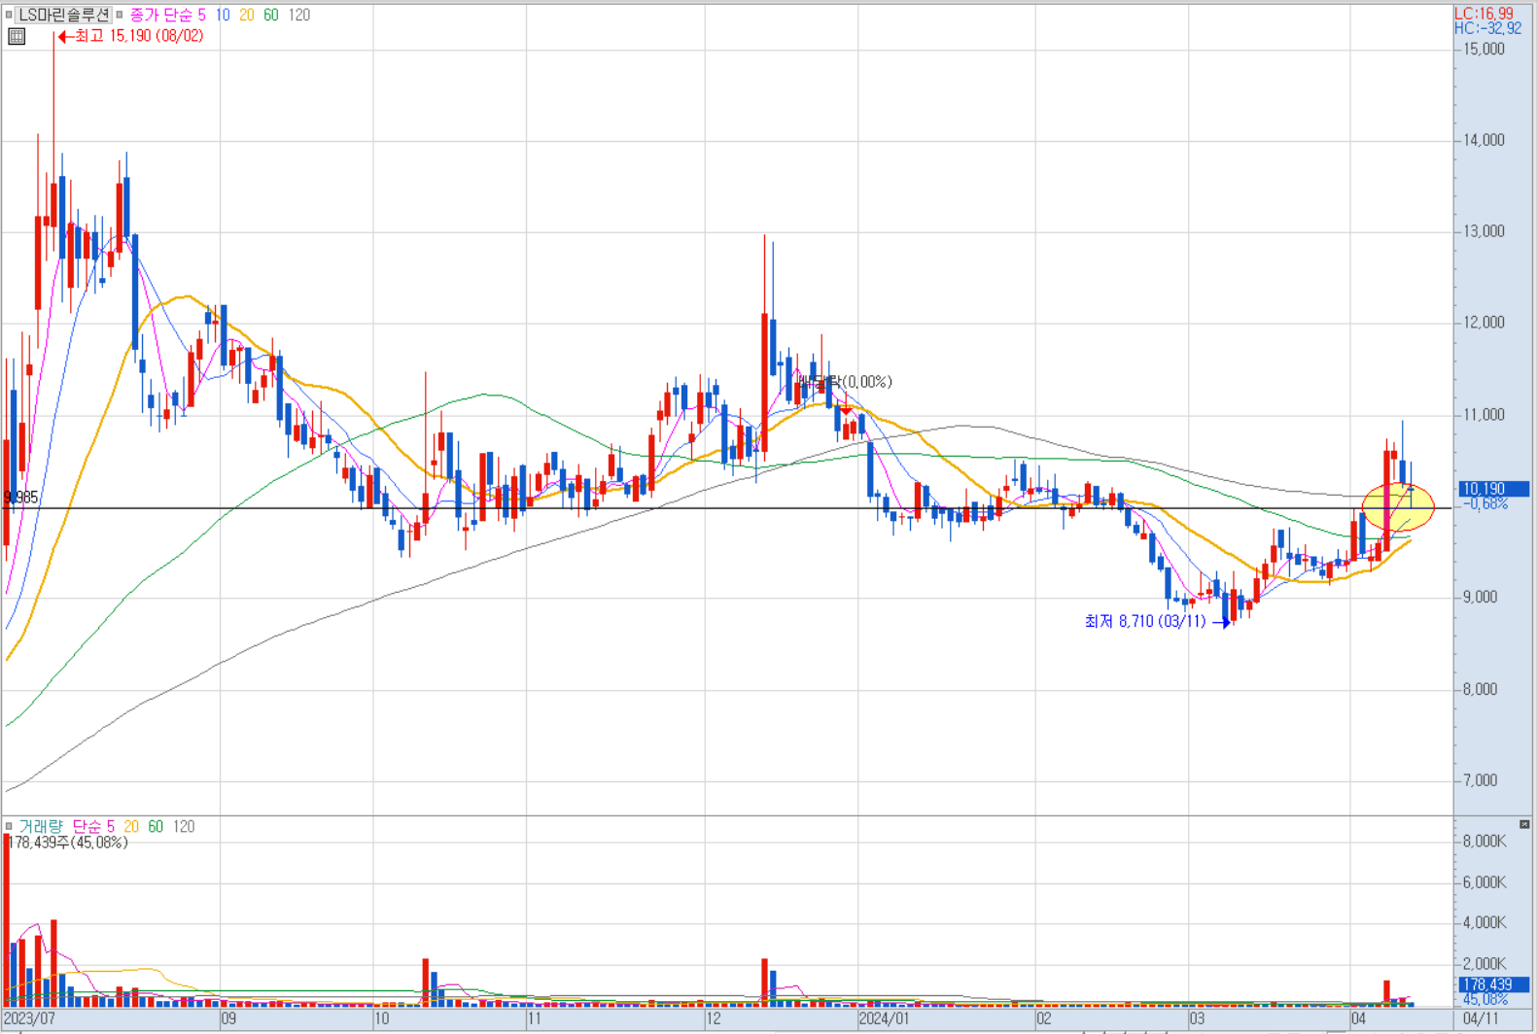Click the 11,000 price axis label
1537x1034 pixels.
click(x=1484, y=415)
